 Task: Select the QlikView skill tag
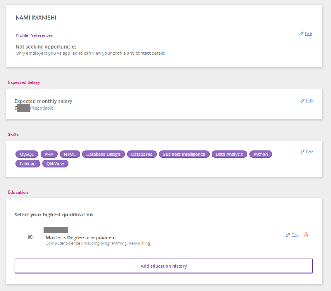tap(55, 164)
